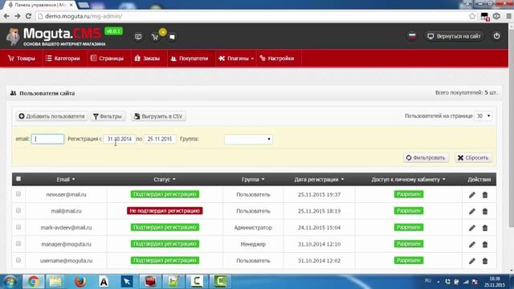
Task: Sort table by Дата регистрации column
Action: 319,179
